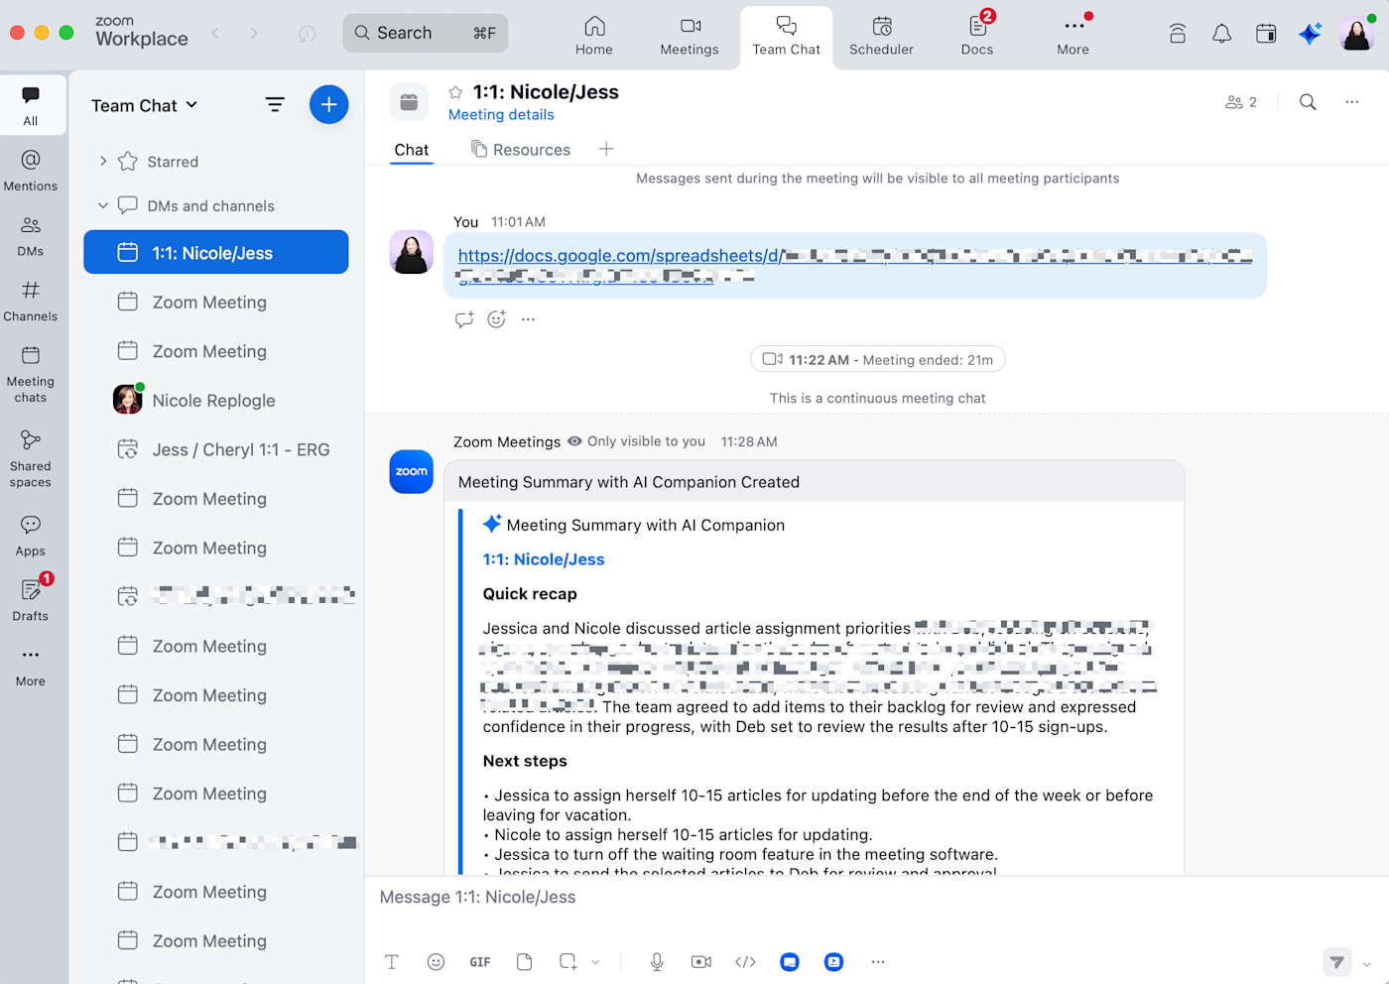Record an audio message

pyautogui.click(x=657, y=961)
